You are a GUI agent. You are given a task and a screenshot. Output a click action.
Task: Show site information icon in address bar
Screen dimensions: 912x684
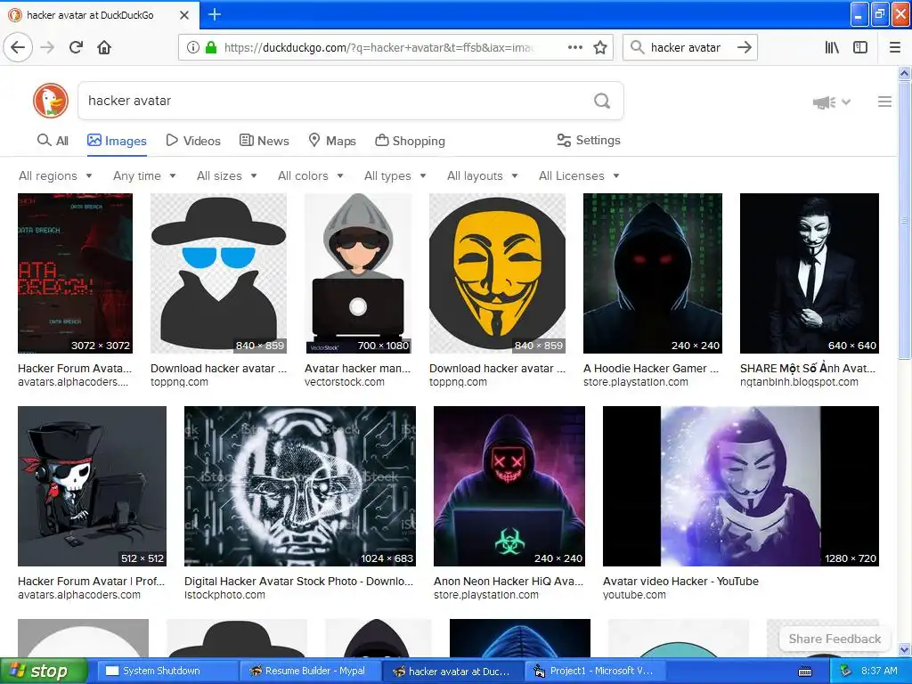coord(192,47)
